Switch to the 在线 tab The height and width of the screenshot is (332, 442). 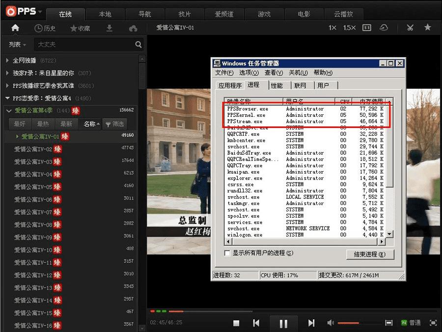(x=65, y=14)
